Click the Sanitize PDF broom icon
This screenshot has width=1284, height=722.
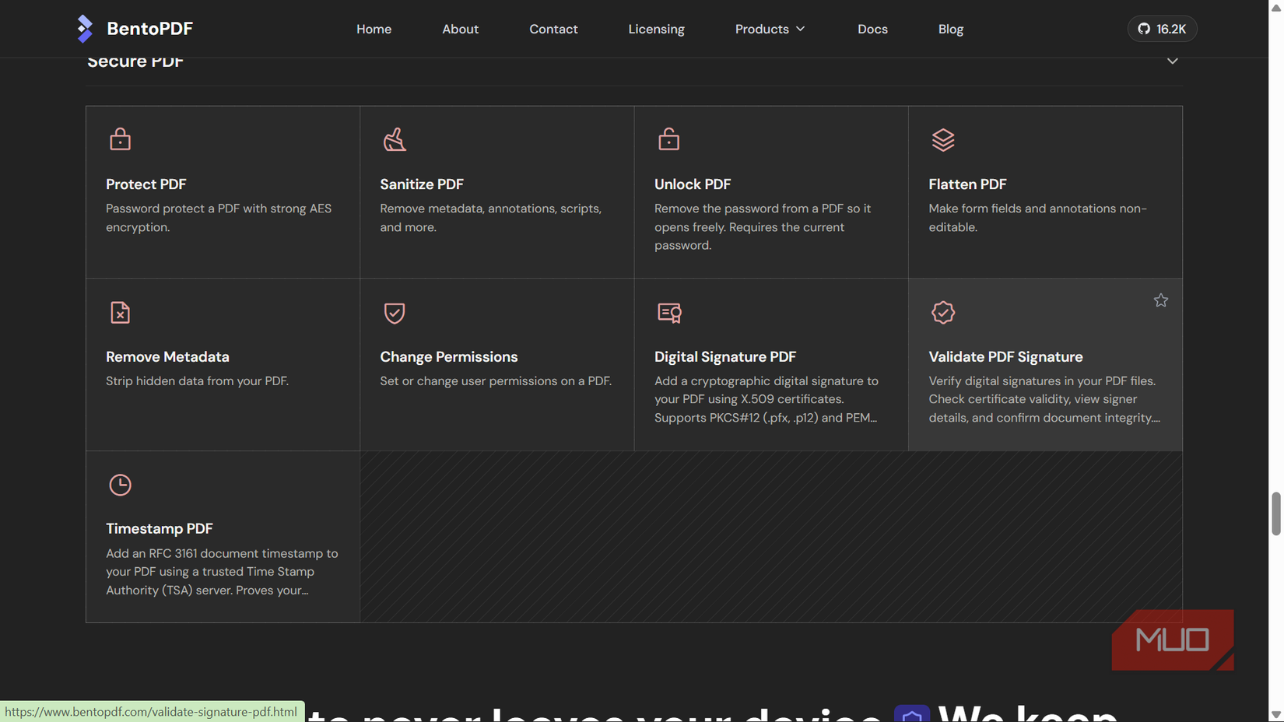pos(395,139)
